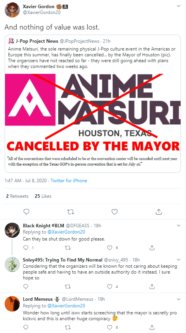Share Snivy495's reply

[x=152, y=287]
